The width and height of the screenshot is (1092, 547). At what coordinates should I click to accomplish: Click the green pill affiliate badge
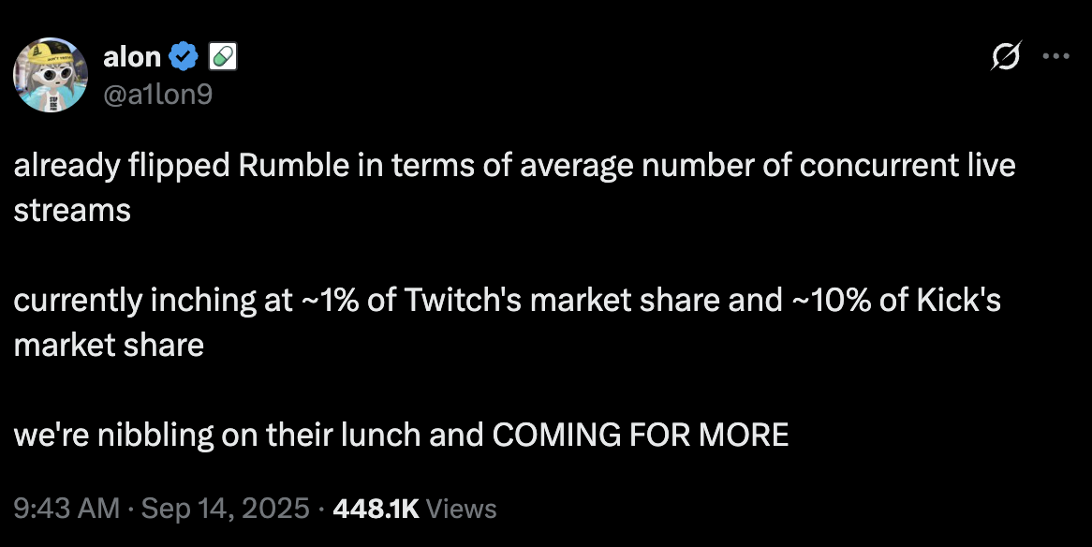tap(223, 56)
